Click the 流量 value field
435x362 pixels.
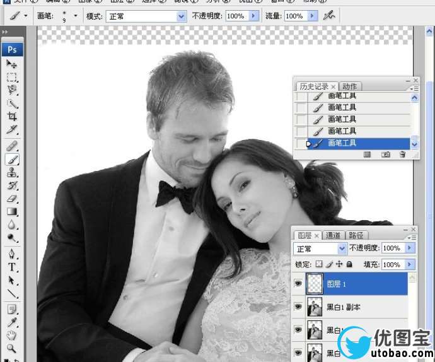(x=296, y=16)
